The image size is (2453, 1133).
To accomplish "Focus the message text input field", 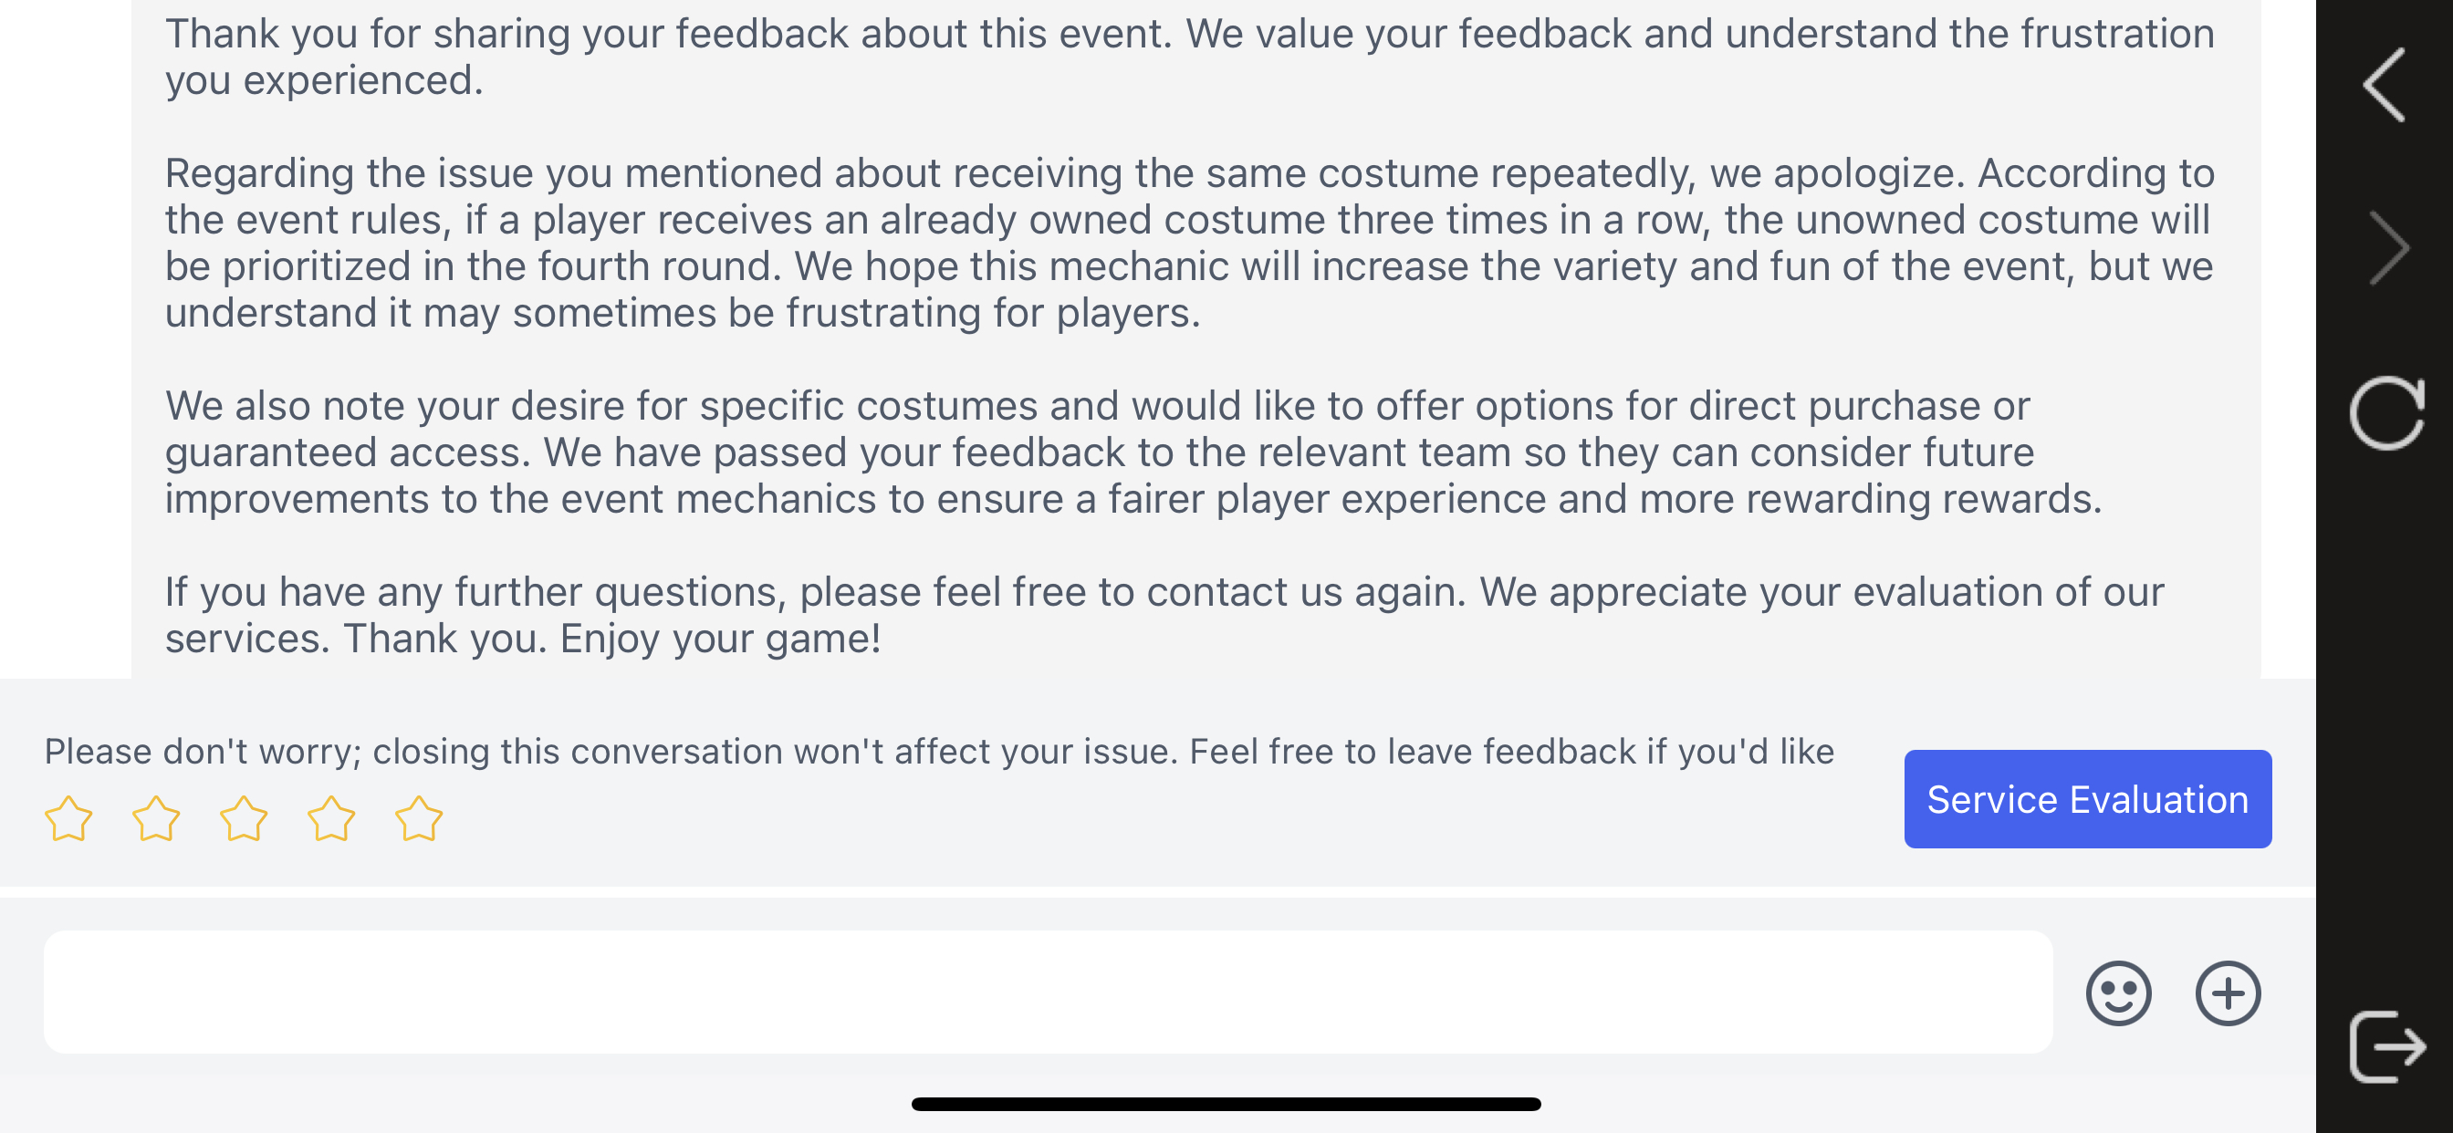I will 1048,993.
